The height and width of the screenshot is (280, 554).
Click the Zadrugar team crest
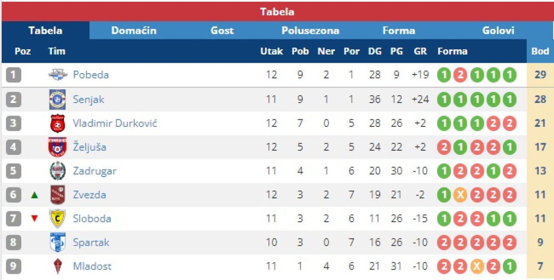coord(58,171)
